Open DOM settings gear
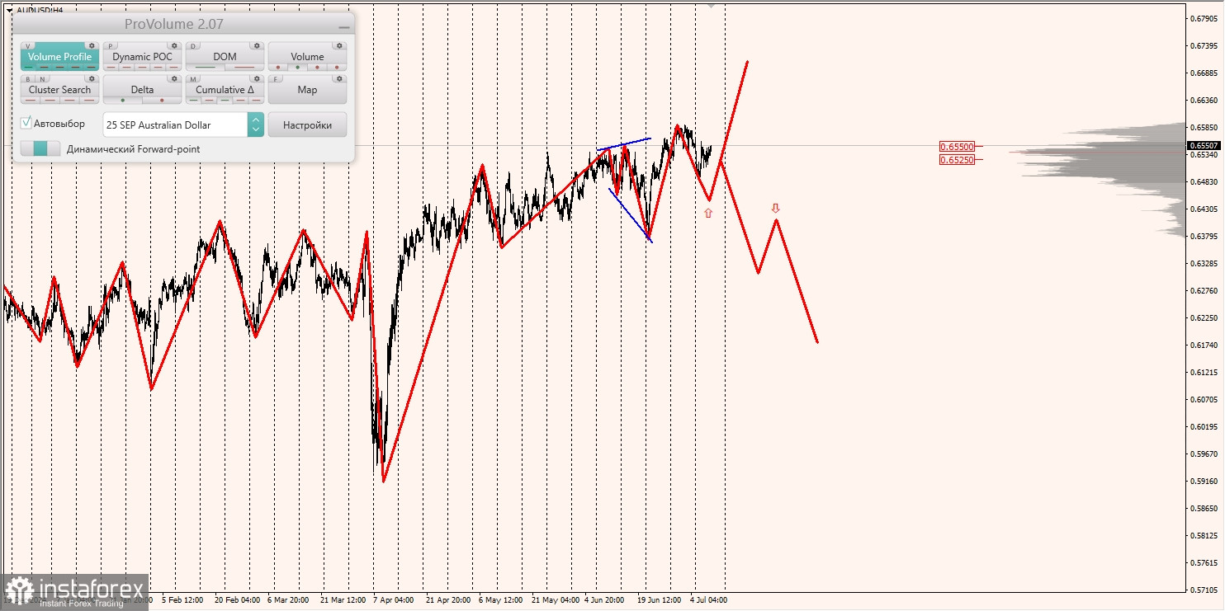The width and height of the screenshot is (1225, 611). [257, 46]
